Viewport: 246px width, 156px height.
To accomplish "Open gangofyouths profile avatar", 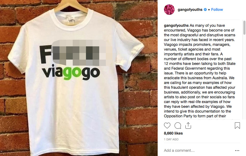I will tap(169, 10).
